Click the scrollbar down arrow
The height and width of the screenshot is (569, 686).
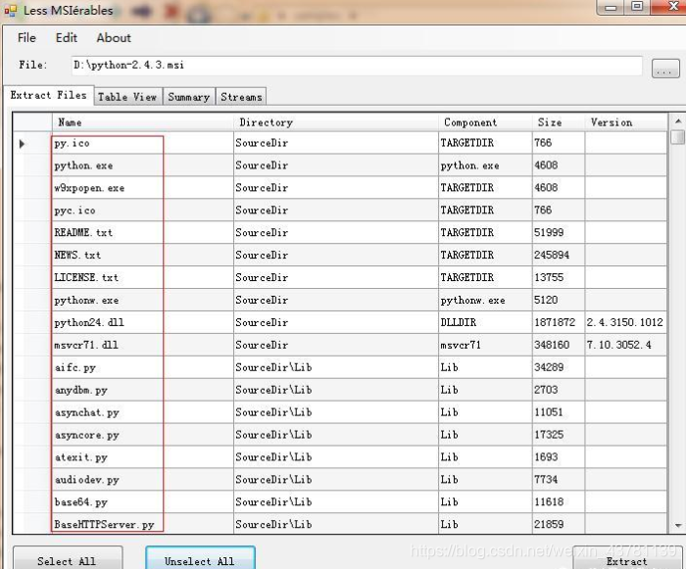pos(678,526)
